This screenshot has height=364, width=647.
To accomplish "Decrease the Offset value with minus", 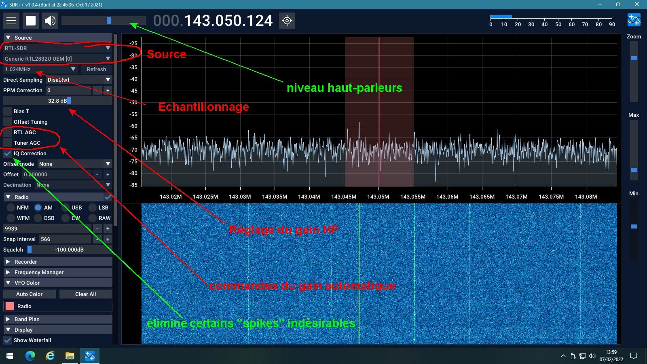I will 97,174.
